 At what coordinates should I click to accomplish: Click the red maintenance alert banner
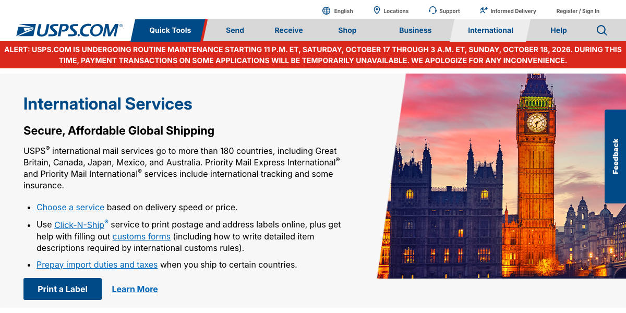click(x=313, y=55)
